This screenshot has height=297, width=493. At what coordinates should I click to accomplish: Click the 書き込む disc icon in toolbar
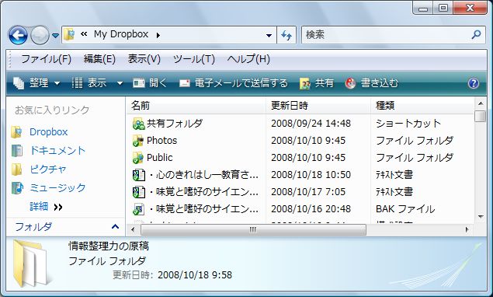(350, 83)
